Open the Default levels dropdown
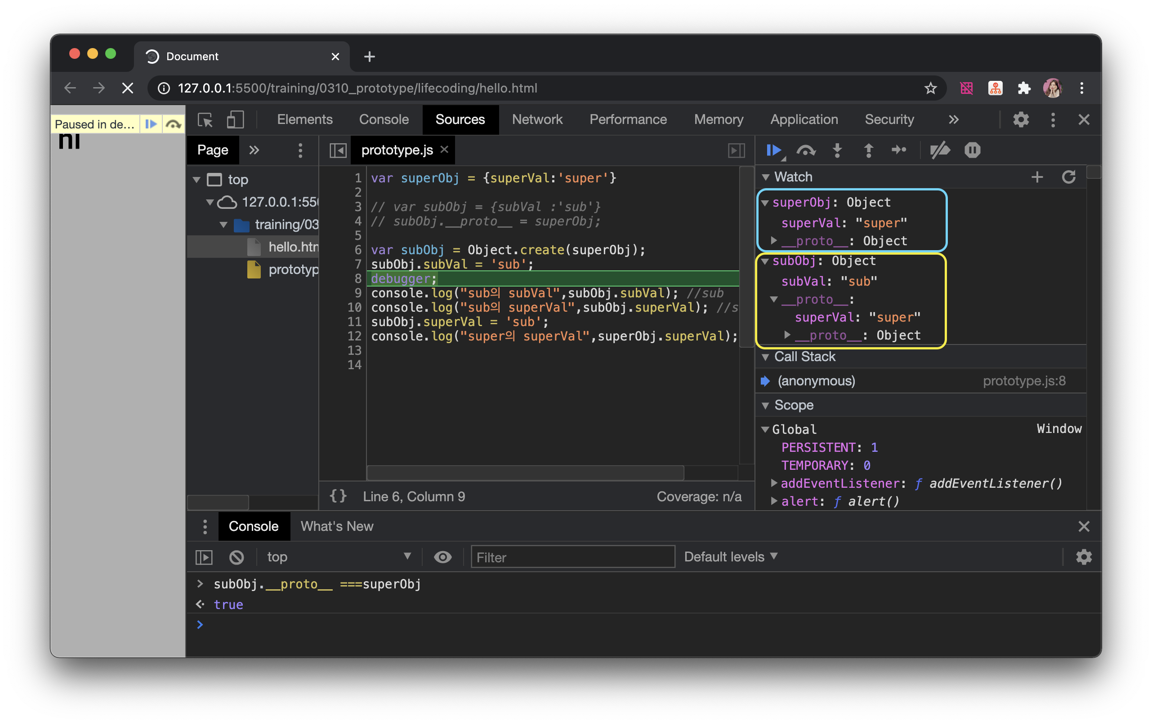Viewport: 1152px width, 724px height. point(731,557)
